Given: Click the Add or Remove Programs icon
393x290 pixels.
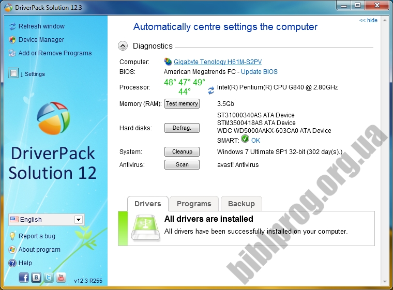Looking at the screenshot, I should click(12, 53).
